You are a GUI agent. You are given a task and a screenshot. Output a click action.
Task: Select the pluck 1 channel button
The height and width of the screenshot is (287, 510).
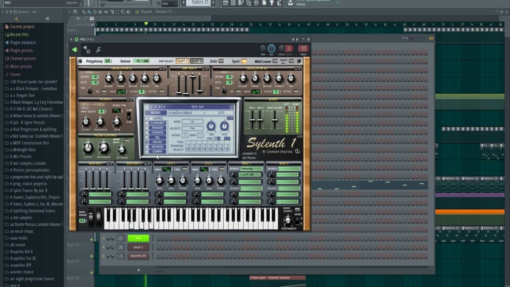click(138, 247)
